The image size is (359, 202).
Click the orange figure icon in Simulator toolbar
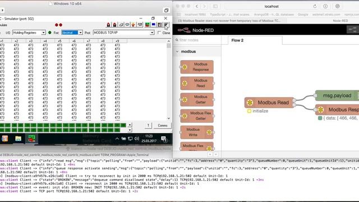[134, 25]
